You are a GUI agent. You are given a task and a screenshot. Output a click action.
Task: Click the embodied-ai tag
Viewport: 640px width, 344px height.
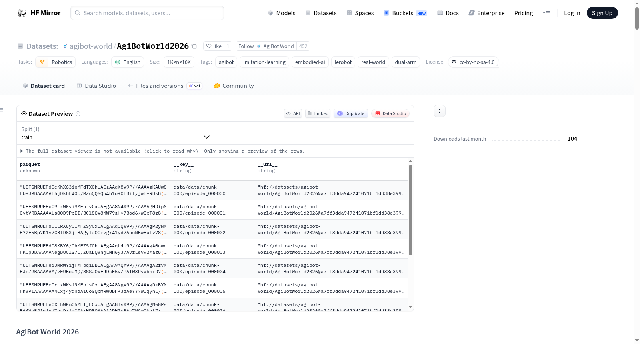(310, 62)
